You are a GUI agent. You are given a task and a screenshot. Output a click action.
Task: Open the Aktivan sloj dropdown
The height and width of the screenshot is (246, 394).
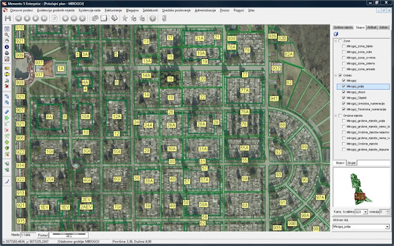pyautogui.click(x=387, y=227)
